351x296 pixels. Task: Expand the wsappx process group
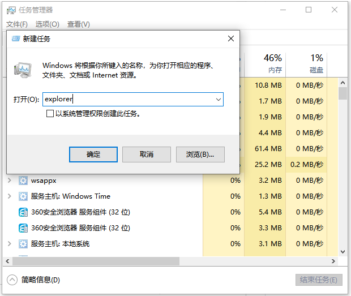click(9, 181)
